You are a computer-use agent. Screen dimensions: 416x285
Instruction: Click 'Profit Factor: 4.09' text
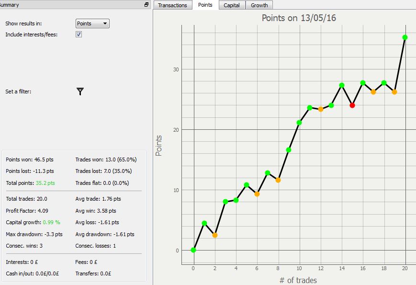point(27,211)
